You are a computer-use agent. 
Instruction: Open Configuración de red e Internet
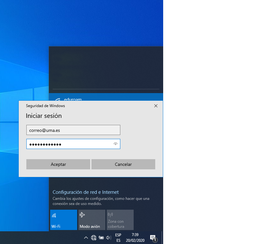[86, 192]
